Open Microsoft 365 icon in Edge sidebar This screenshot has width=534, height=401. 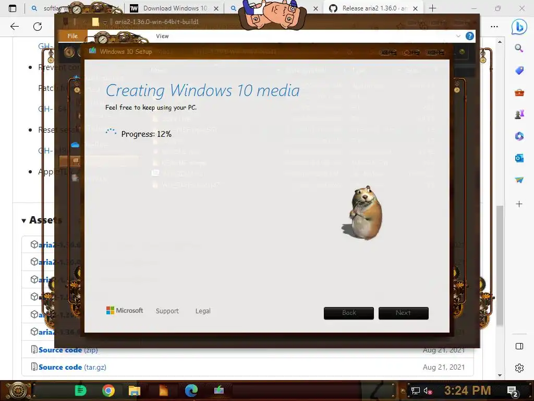click(519, 136)
